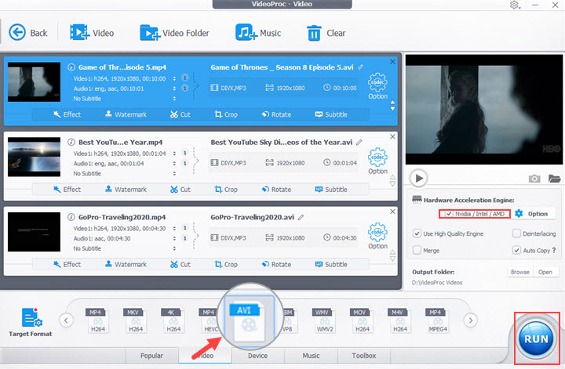565x369 pixels.
Task: Expand audio track selector for Game of Thrones
Action: click(174, 89)
